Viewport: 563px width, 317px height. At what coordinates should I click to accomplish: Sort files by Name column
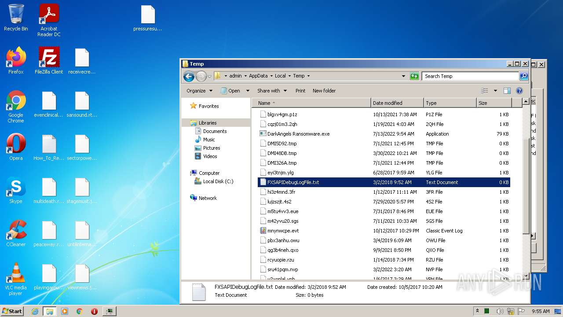(311, 103)
